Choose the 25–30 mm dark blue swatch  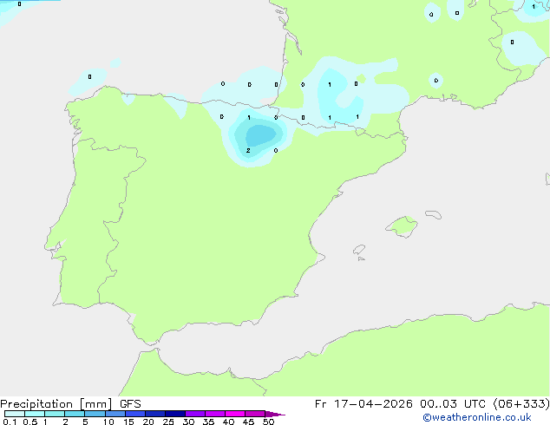click(175, 414)
